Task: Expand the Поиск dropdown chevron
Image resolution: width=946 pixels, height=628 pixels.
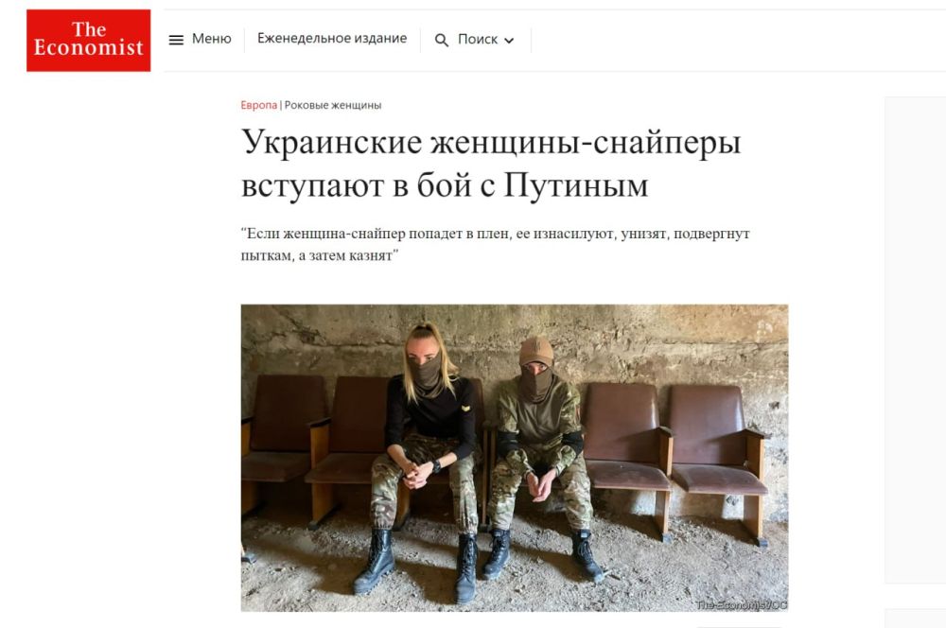Action: 509,41
